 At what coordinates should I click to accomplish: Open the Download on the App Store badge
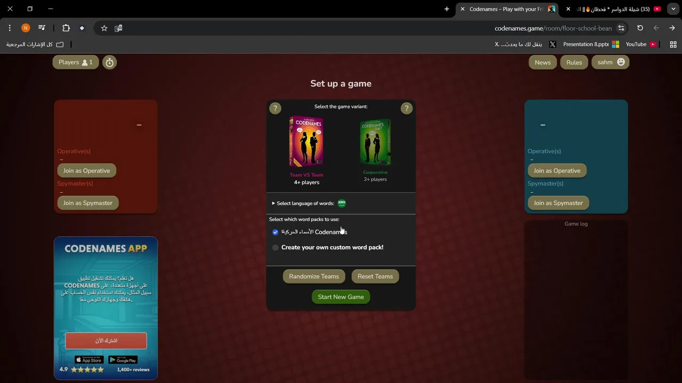pyautogui.click(x=89, y=360)
